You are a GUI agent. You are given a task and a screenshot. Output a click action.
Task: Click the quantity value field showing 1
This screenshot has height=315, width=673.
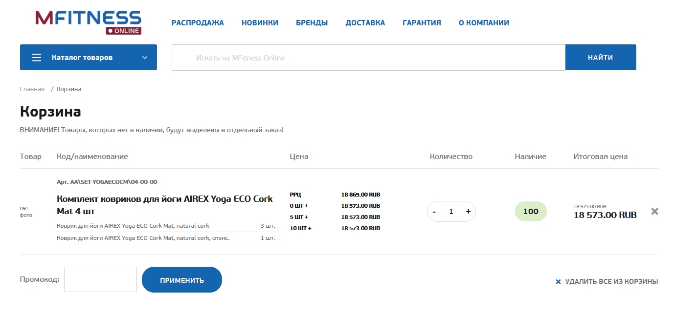(x=451, y=212)
